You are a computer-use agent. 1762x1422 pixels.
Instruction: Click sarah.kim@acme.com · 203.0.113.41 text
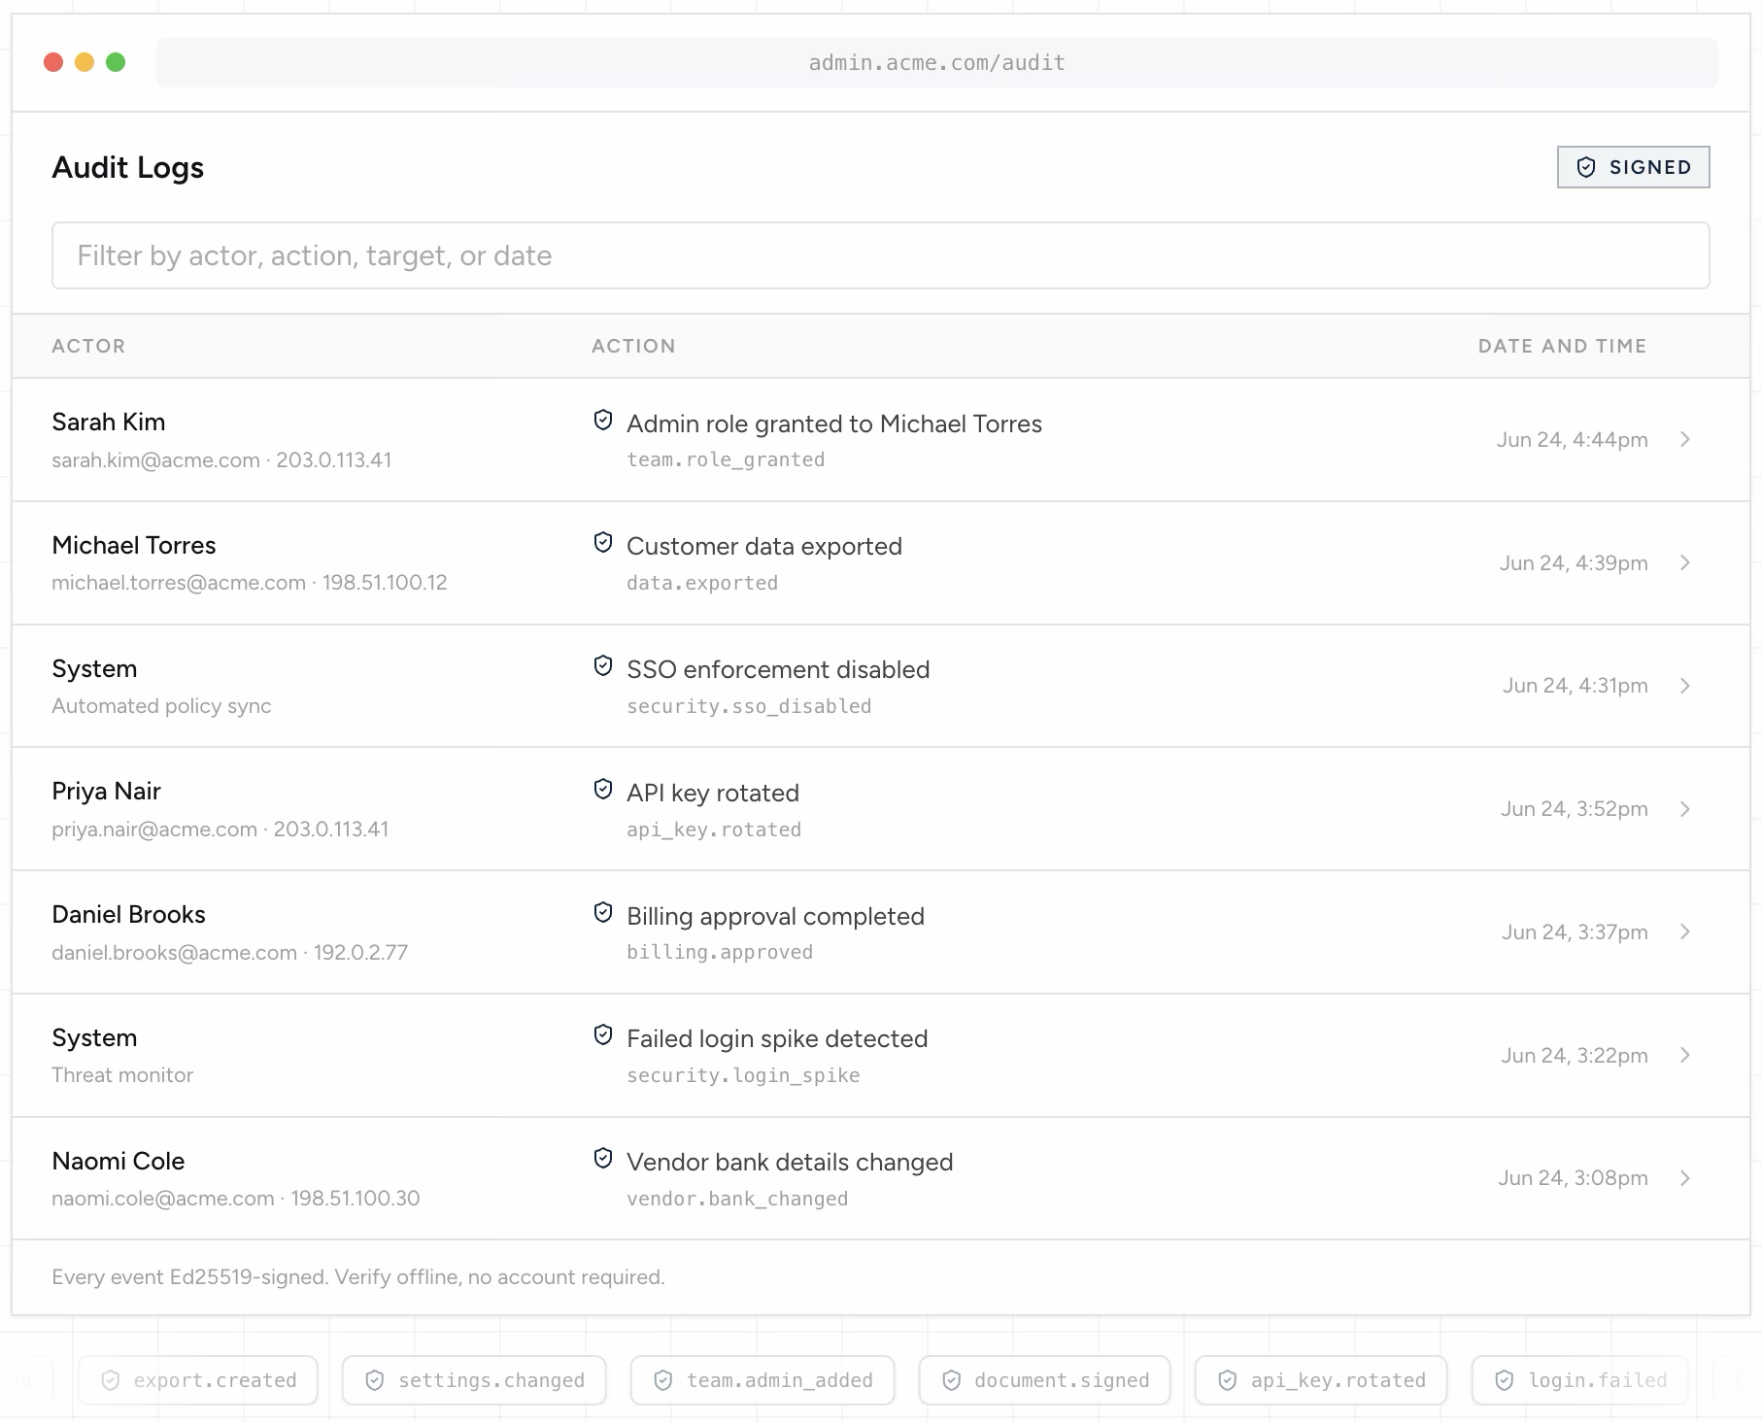pyautogui.click(x=221, y=459)
